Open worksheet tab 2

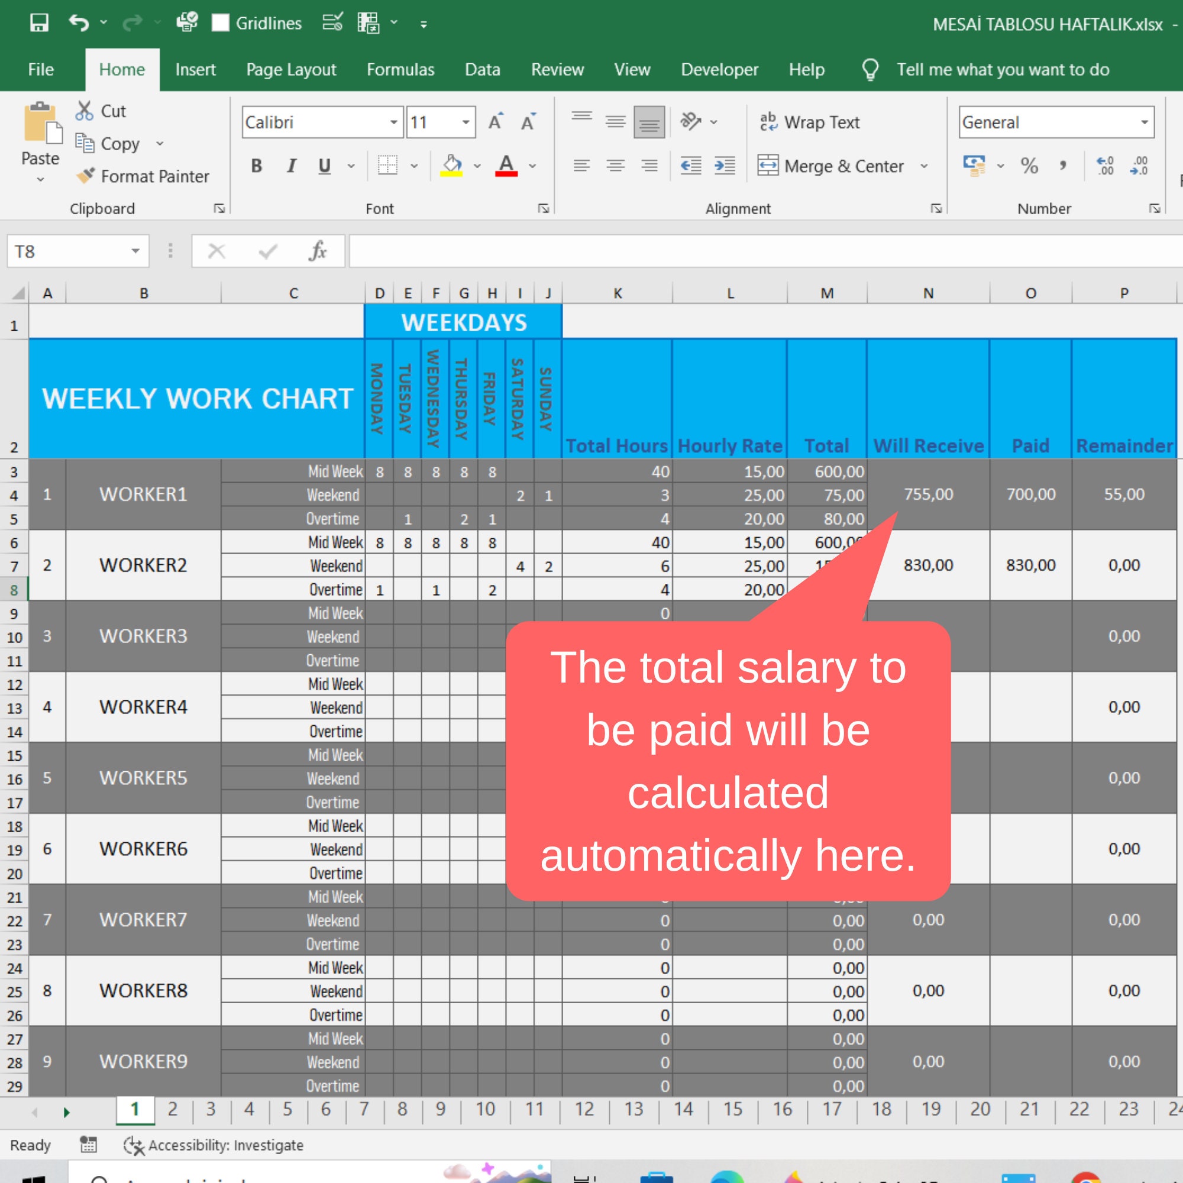tap(173, 1110)
